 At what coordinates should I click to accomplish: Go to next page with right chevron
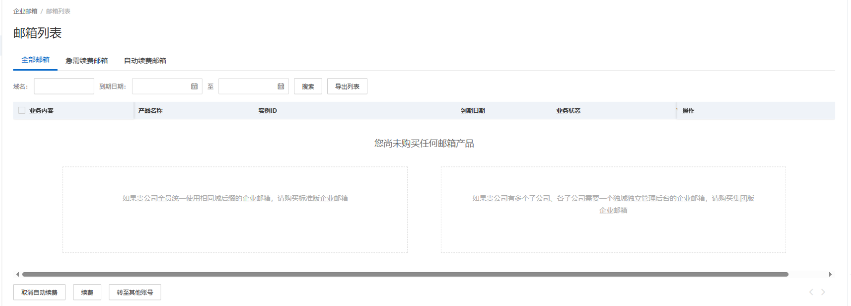(x=823, y=292)
